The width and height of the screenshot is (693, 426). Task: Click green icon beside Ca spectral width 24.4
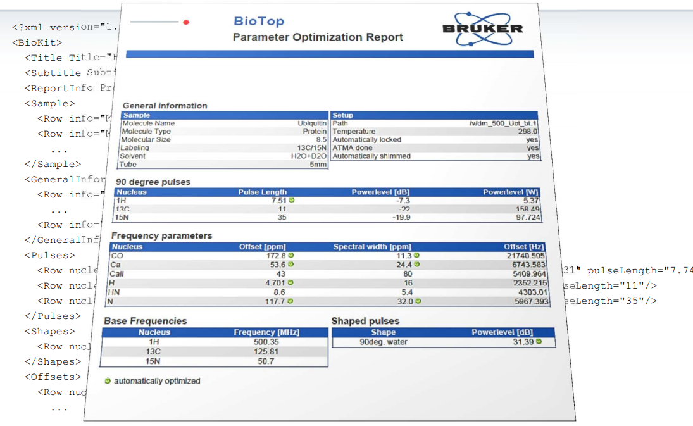pyautogui.click(x=416, y=265)
